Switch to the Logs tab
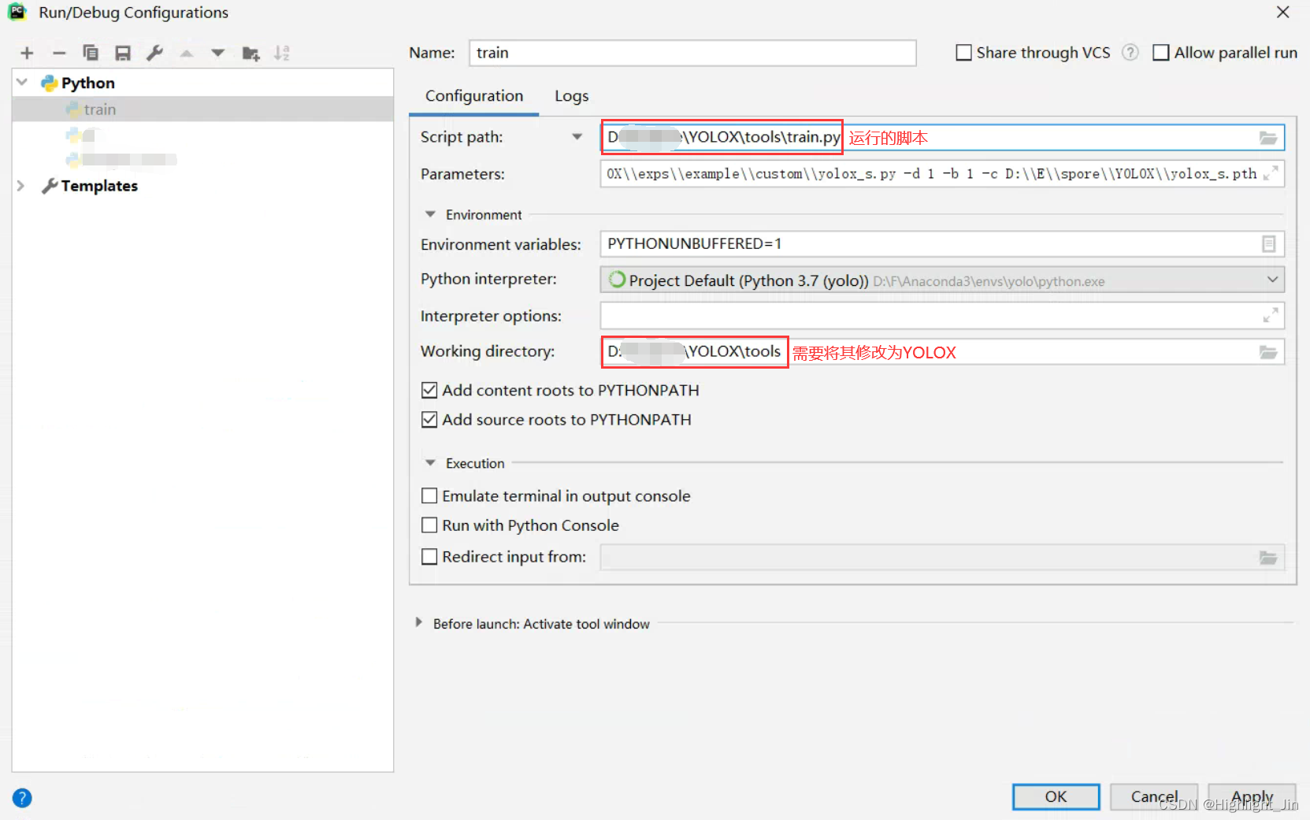The width and height of the screenshot is (1310, 820). (570, 95)
